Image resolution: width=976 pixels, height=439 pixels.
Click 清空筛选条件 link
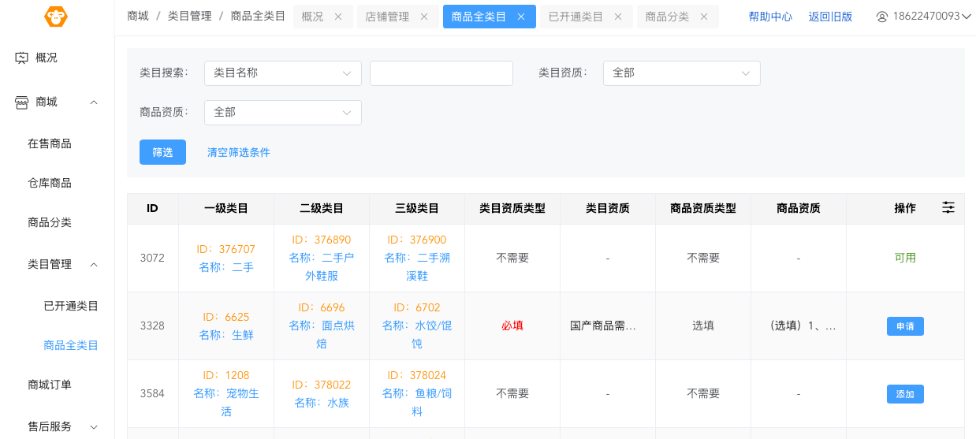pos(238,152)
